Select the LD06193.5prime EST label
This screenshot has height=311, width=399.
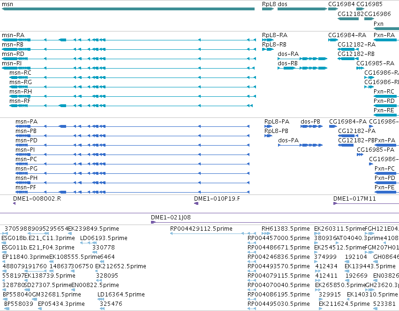coord(104,238)
